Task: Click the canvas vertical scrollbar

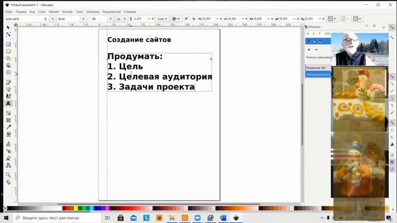Action: 302,114
